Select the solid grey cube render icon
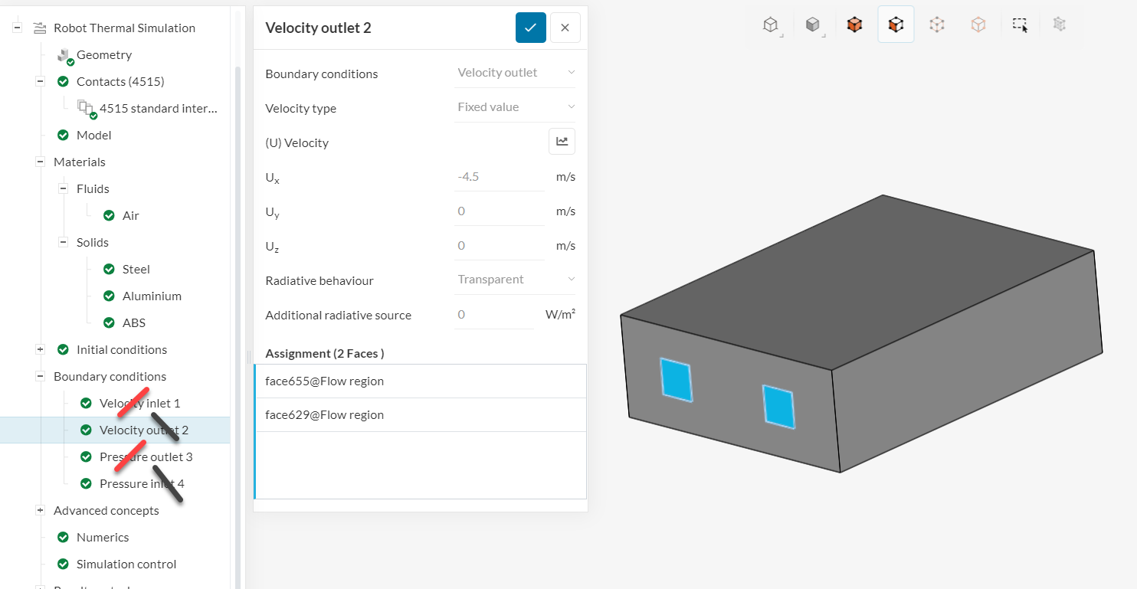The image size is (1137, 589). (x=812, y=25)
